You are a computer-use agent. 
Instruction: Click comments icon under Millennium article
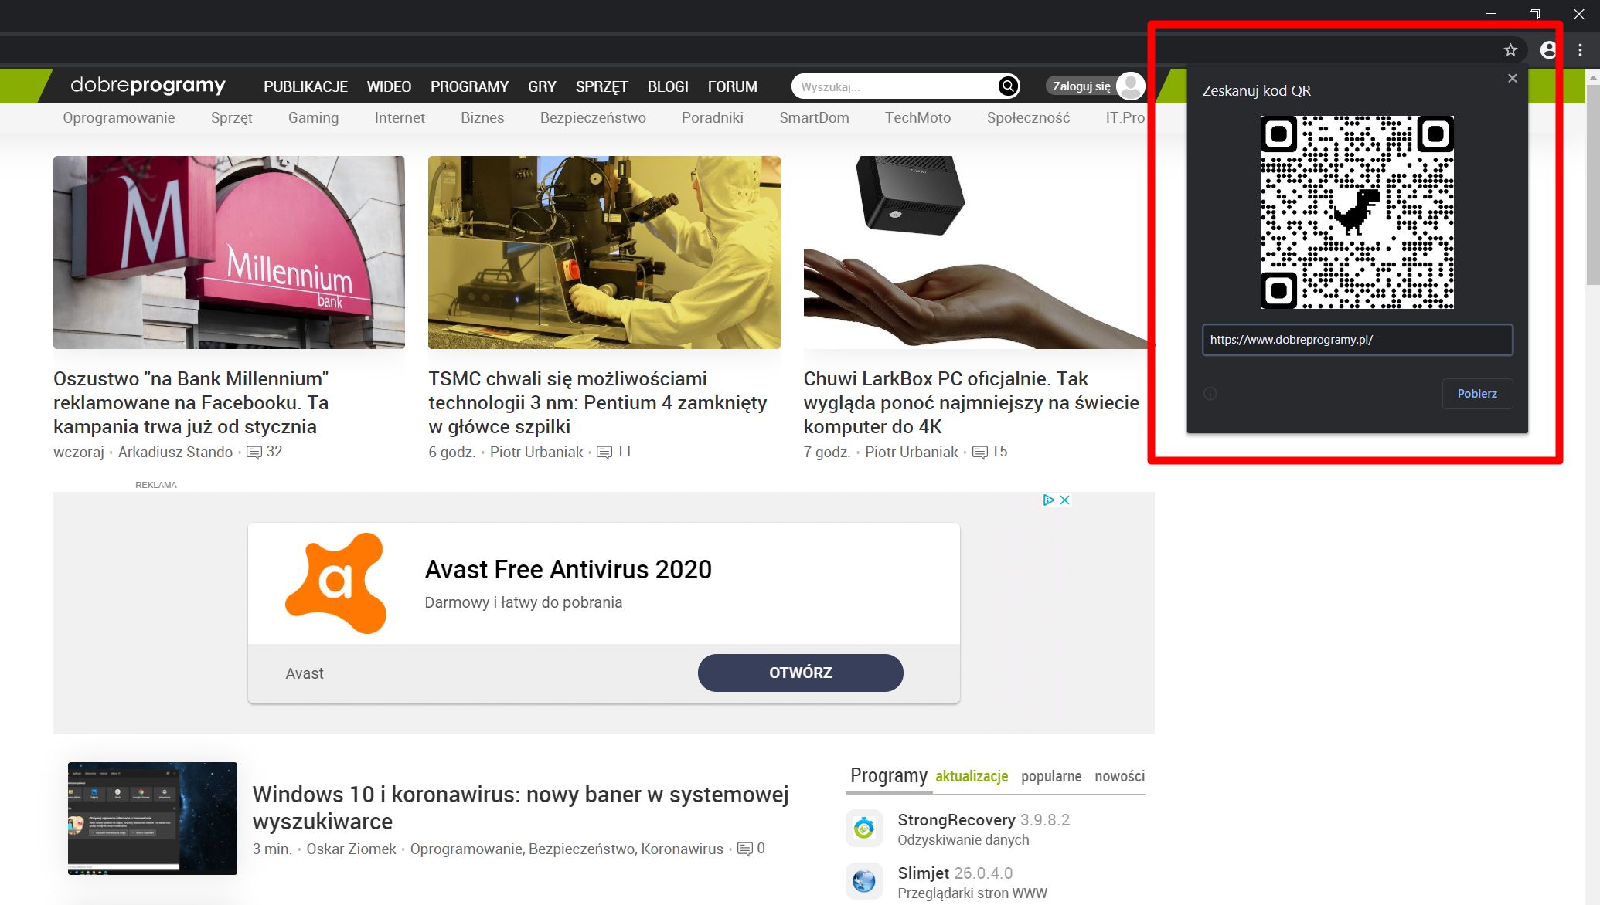[254, 452]
